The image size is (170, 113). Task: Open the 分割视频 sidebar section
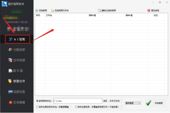[17, 50]
